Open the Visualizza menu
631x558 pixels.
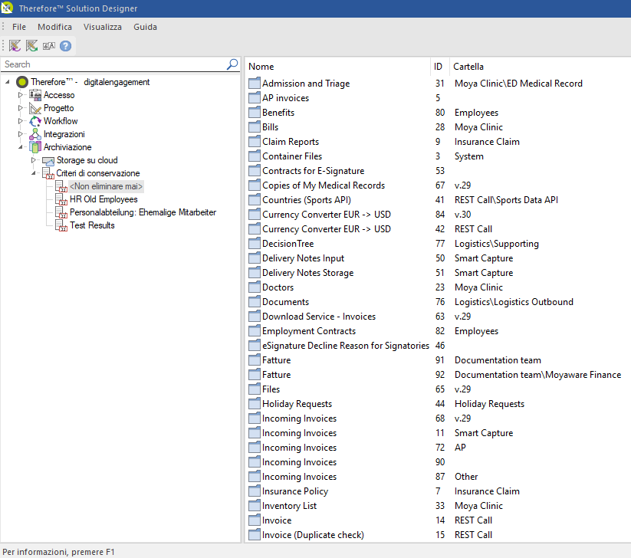click(x=102, y=26)
